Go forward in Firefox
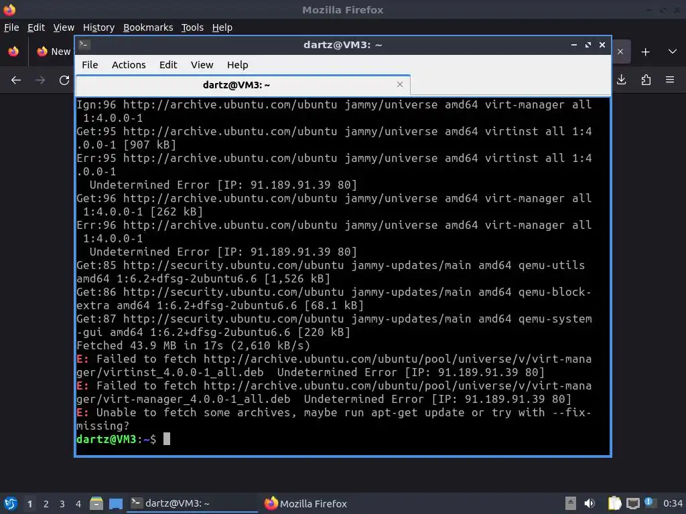The width and height of the screenshot is (686, 514). point(40,80)
